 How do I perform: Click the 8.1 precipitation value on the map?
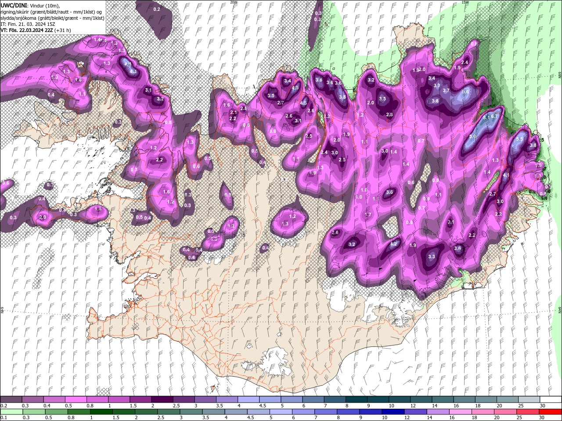pos(486,118)
